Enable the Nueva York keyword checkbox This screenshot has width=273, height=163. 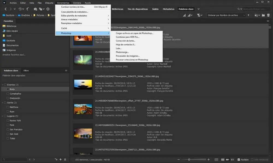[x=8, y=120]
